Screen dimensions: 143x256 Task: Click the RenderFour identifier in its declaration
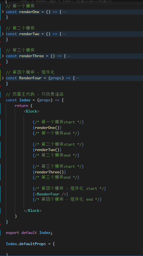point(30,78)
